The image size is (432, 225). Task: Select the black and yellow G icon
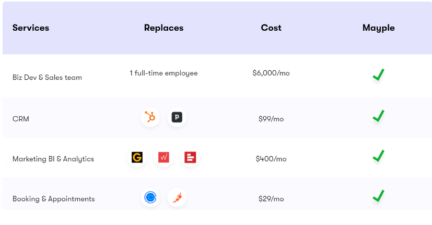click(x=137, y=157)
